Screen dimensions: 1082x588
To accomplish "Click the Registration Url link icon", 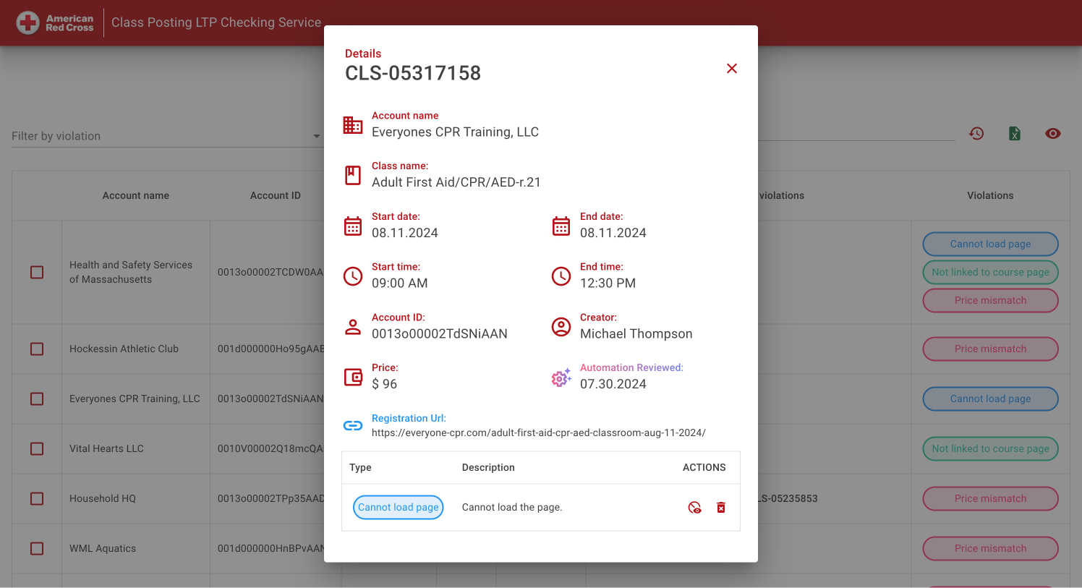I will 353,425.
